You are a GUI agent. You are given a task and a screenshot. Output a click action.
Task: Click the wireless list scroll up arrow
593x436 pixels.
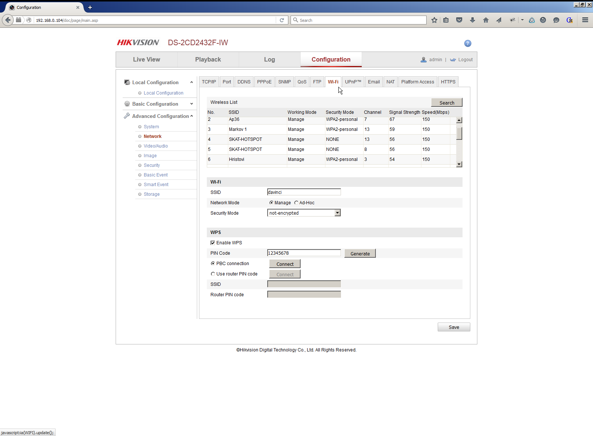[x=459, y=120]
